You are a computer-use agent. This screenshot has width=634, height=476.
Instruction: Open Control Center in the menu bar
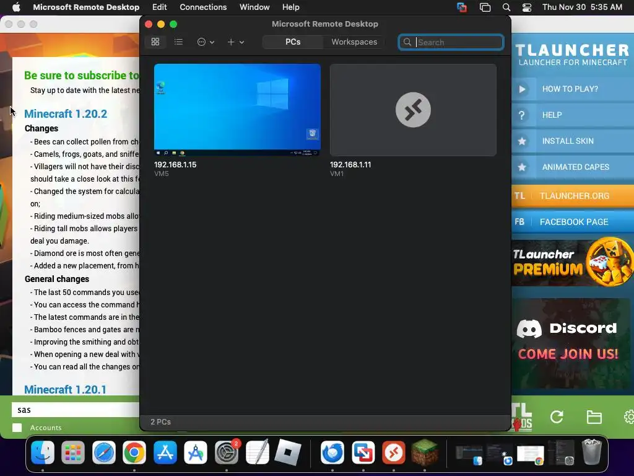pos(527,7)
